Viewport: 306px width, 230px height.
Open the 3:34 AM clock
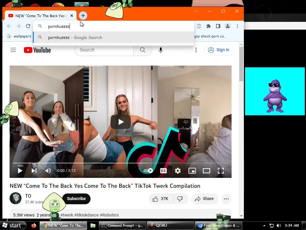[x=292, y=226]
